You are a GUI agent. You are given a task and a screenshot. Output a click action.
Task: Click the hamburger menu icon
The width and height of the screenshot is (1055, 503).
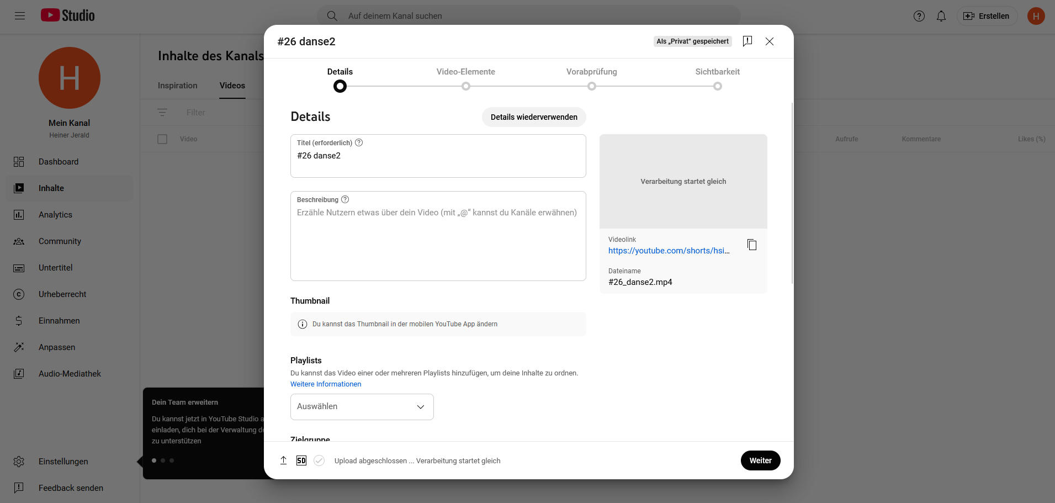(20, 16)
